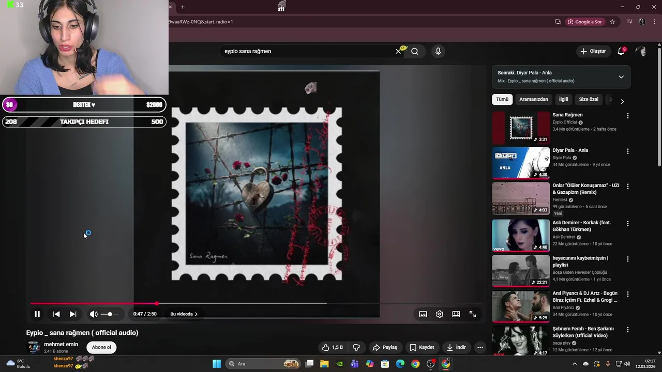Toggle subtitles captions button

423,314
